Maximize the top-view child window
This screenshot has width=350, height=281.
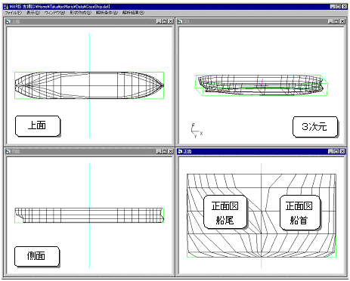coord(165,22)
